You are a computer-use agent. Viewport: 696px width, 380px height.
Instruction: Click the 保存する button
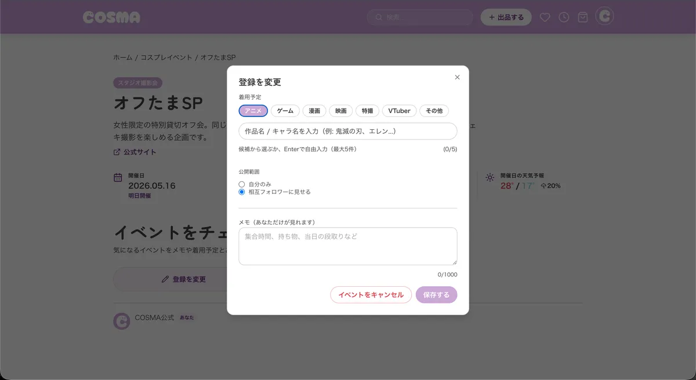coord(436,295)
